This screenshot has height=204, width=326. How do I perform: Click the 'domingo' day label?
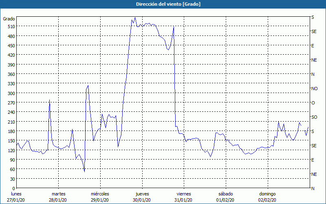coord(267,194)
